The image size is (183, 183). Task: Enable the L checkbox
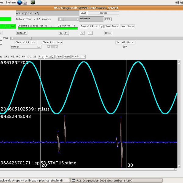coord(29,56)
